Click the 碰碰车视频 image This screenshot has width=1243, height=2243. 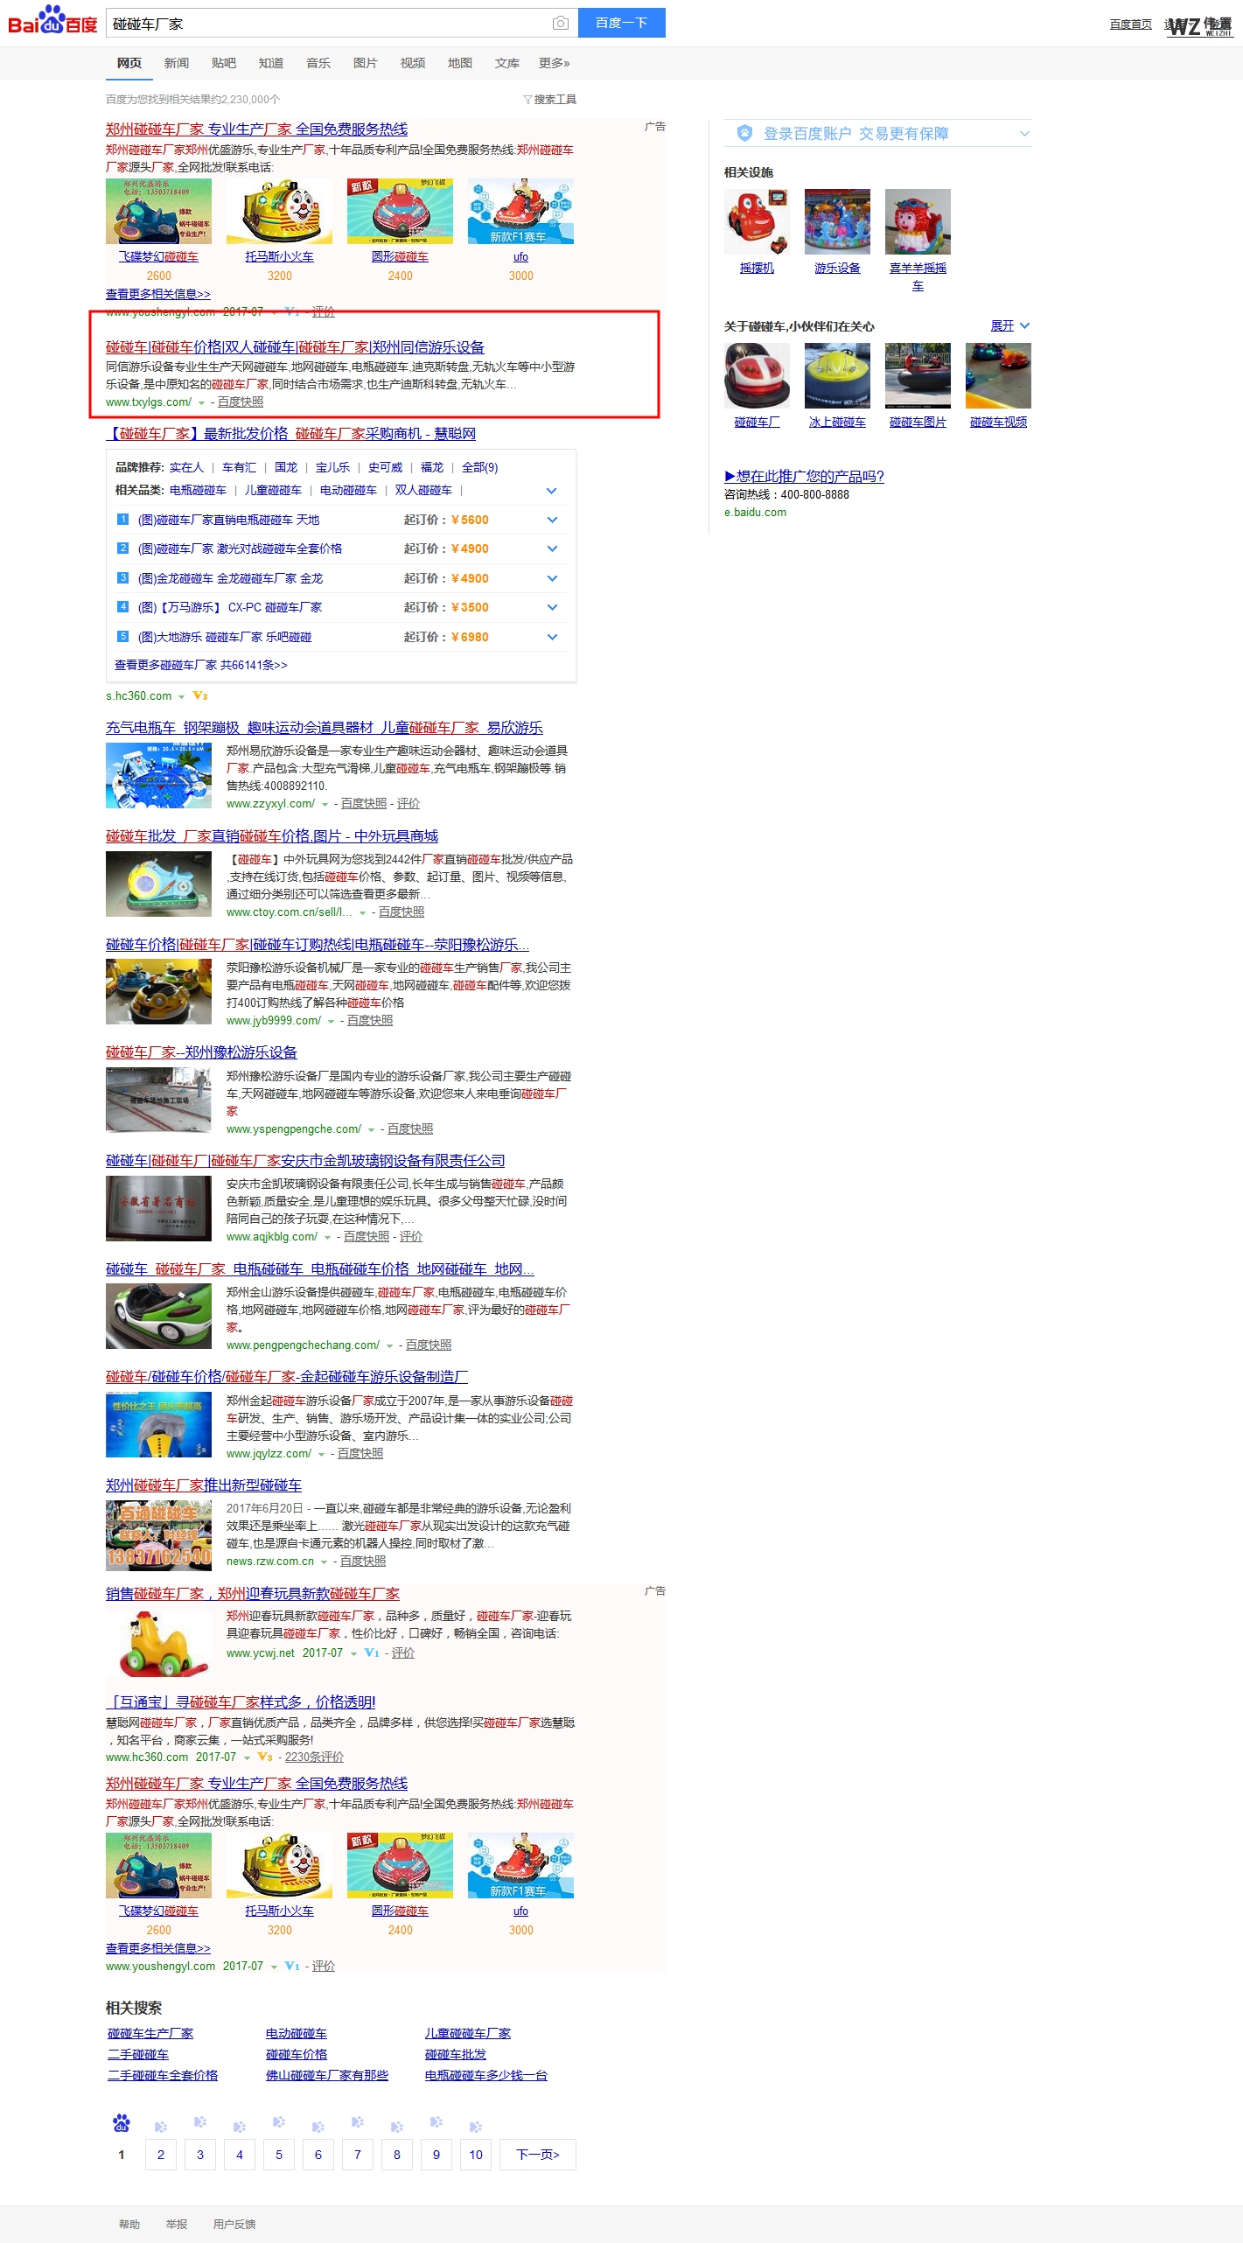coord(998,375)
